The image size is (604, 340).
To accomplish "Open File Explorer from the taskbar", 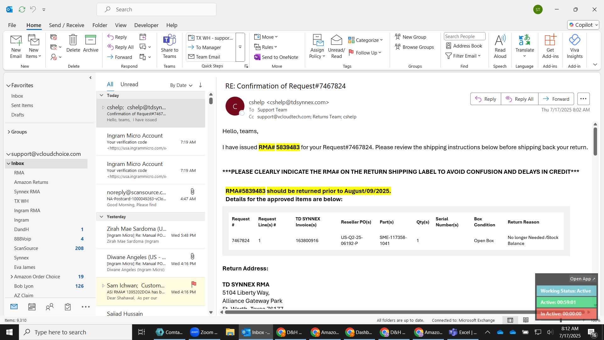I will tap(230, 332).
